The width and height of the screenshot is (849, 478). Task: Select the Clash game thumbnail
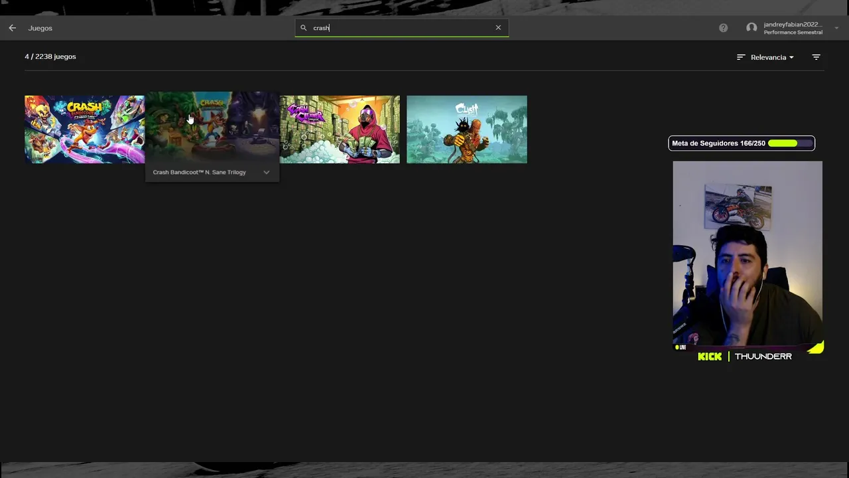pos(467,129)
